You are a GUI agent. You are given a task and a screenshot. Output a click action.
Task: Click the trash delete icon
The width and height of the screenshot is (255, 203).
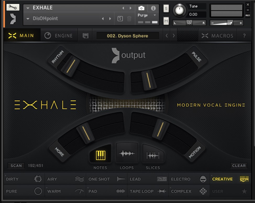tap(129, 19)
